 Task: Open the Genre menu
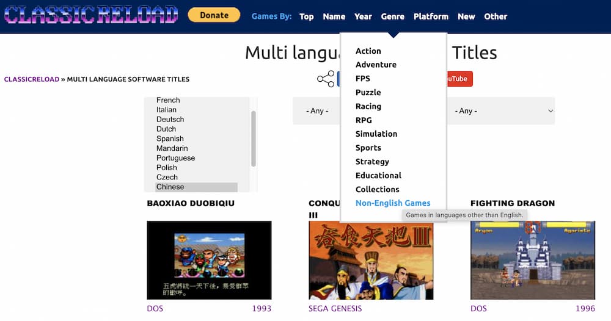pos(393,16)
